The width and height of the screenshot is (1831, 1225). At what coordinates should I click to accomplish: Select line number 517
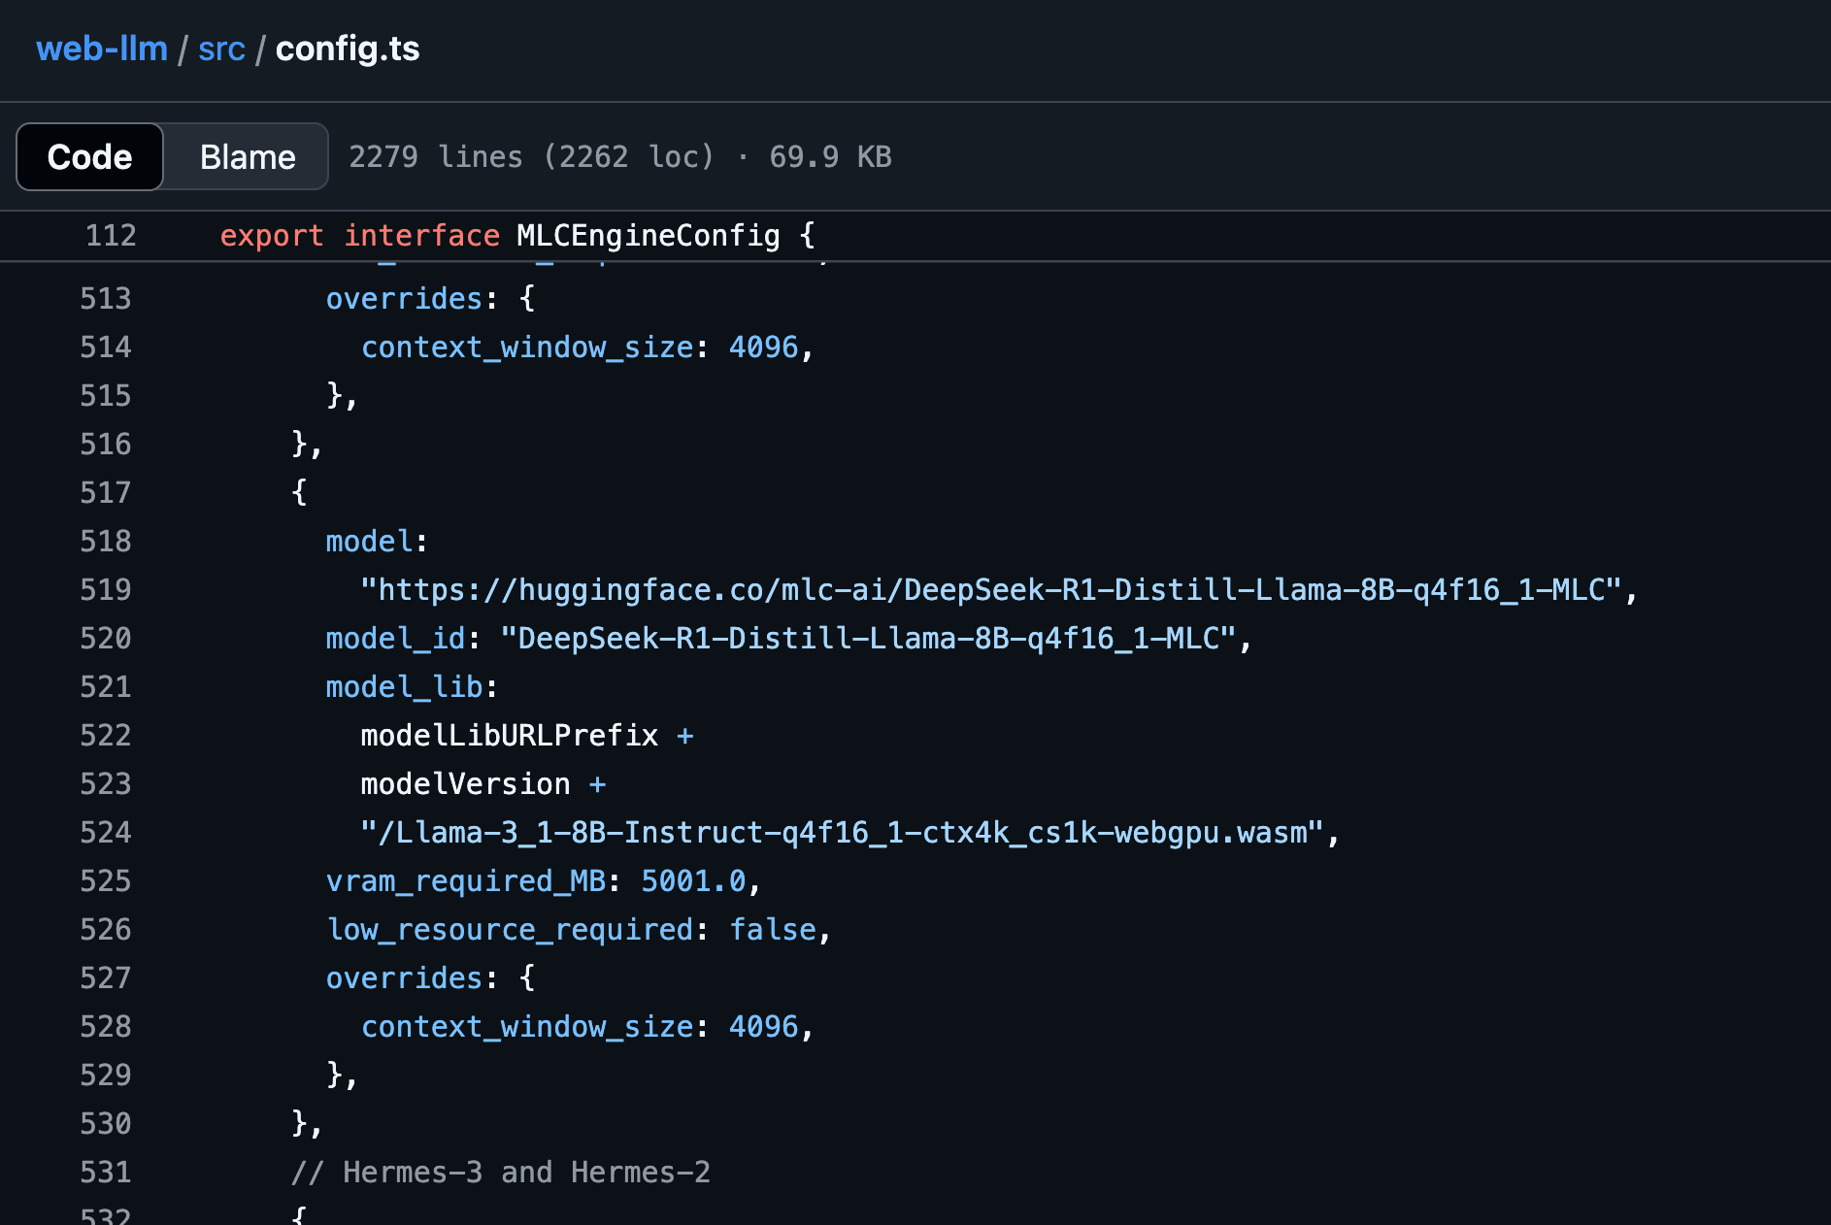105,492
